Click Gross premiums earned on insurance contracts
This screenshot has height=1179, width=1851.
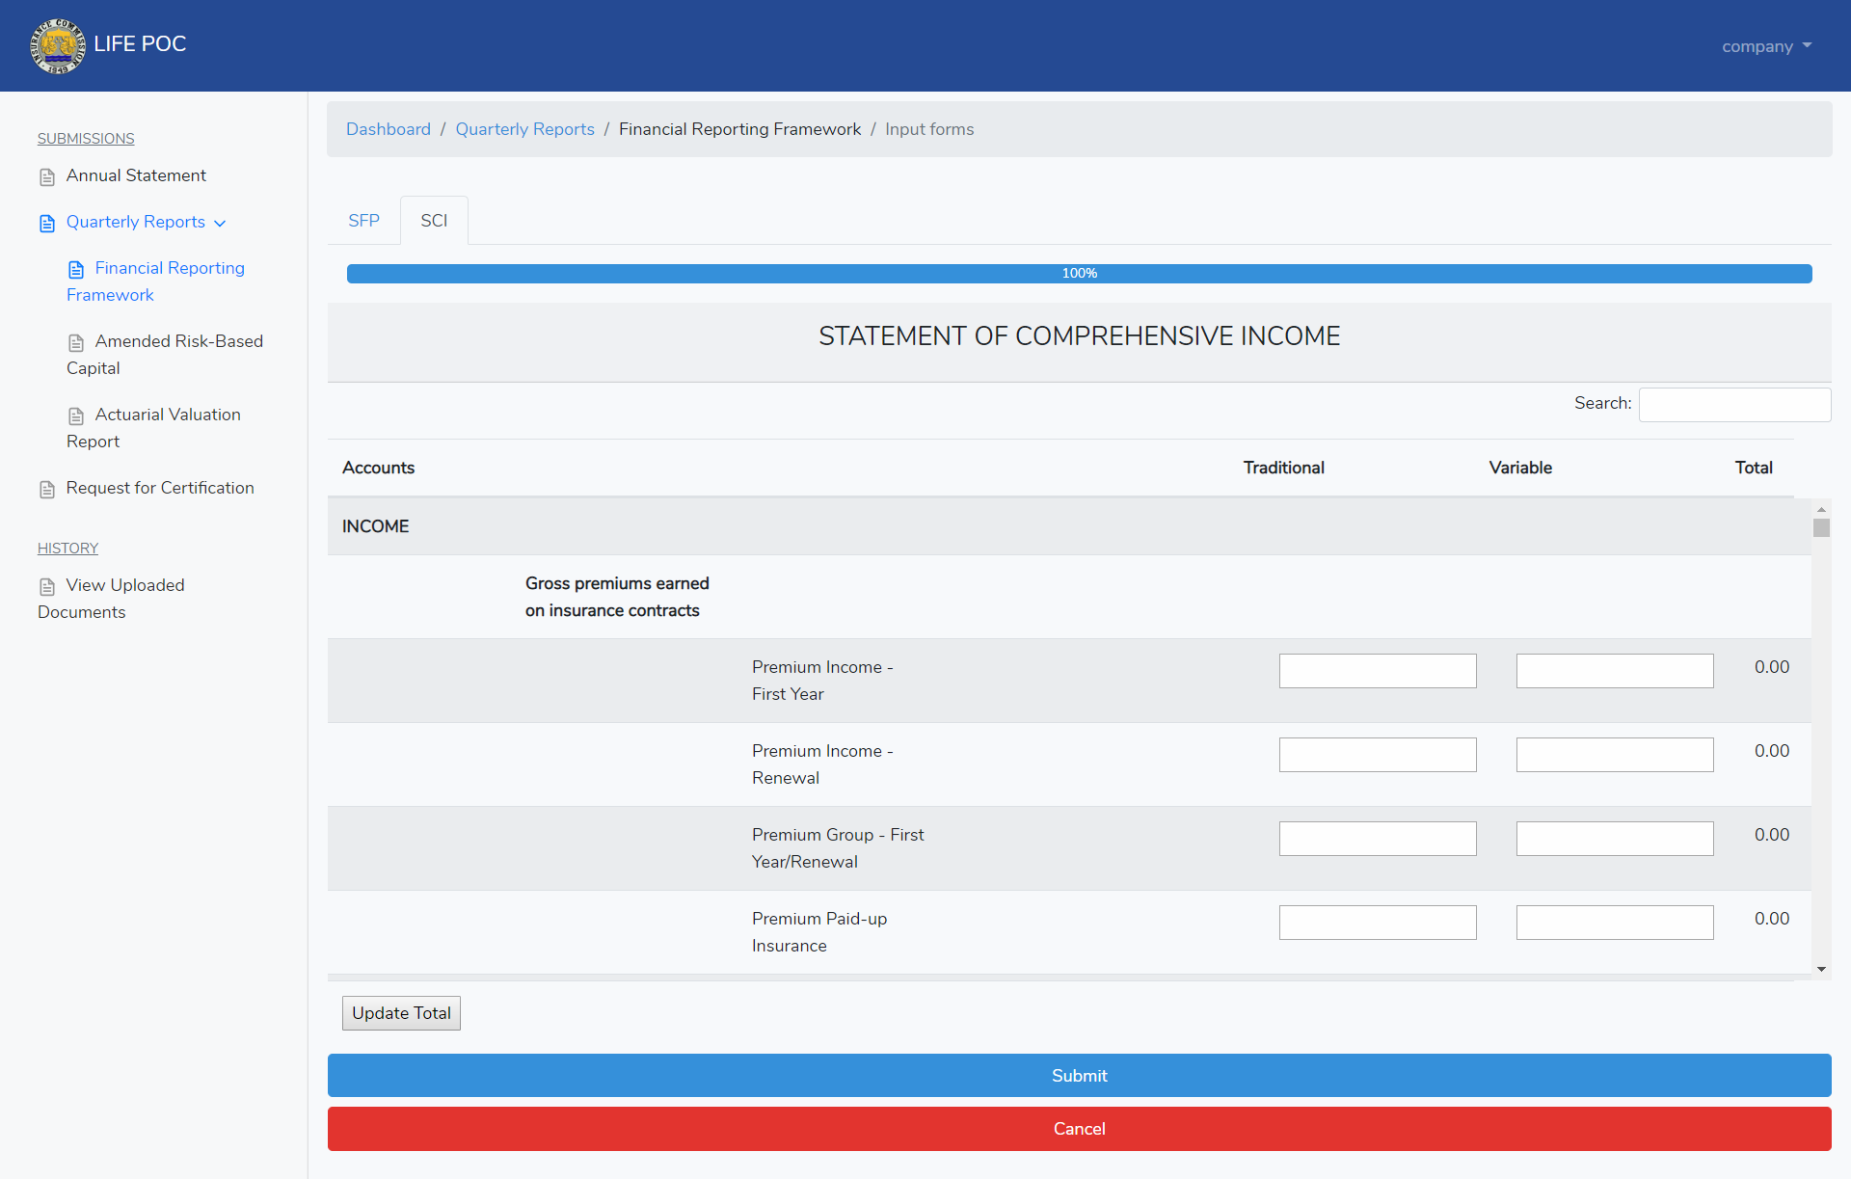pos(617,597)
